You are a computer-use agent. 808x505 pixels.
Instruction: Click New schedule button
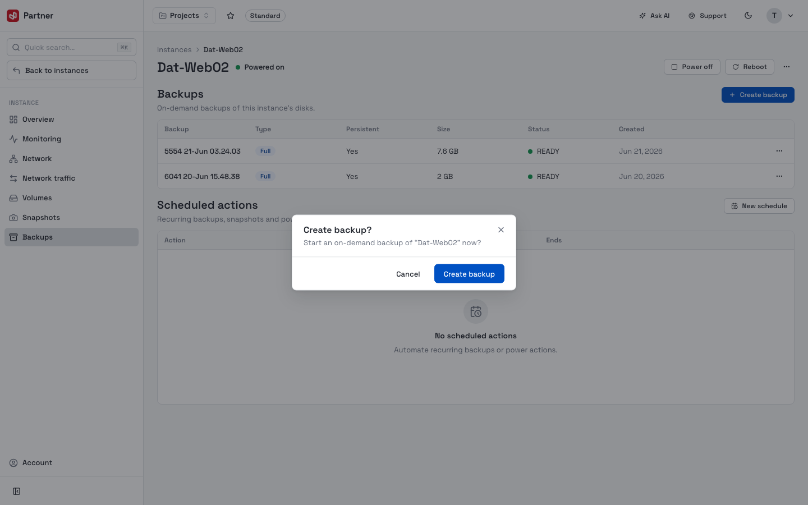pyautogui.click(x=759, y=206)
